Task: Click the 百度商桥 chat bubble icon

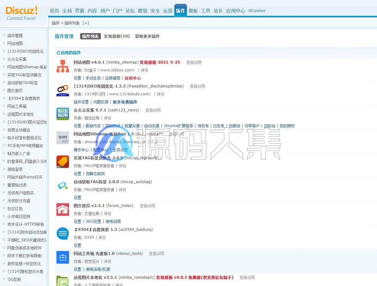Action: pyautogui.click(x=63, y=233)
